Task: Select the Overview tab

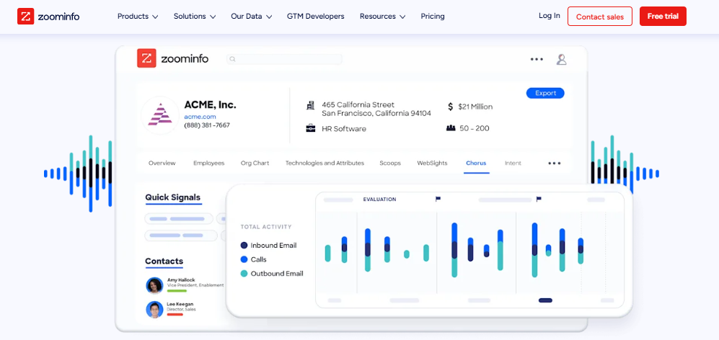Action: [162, 163]
